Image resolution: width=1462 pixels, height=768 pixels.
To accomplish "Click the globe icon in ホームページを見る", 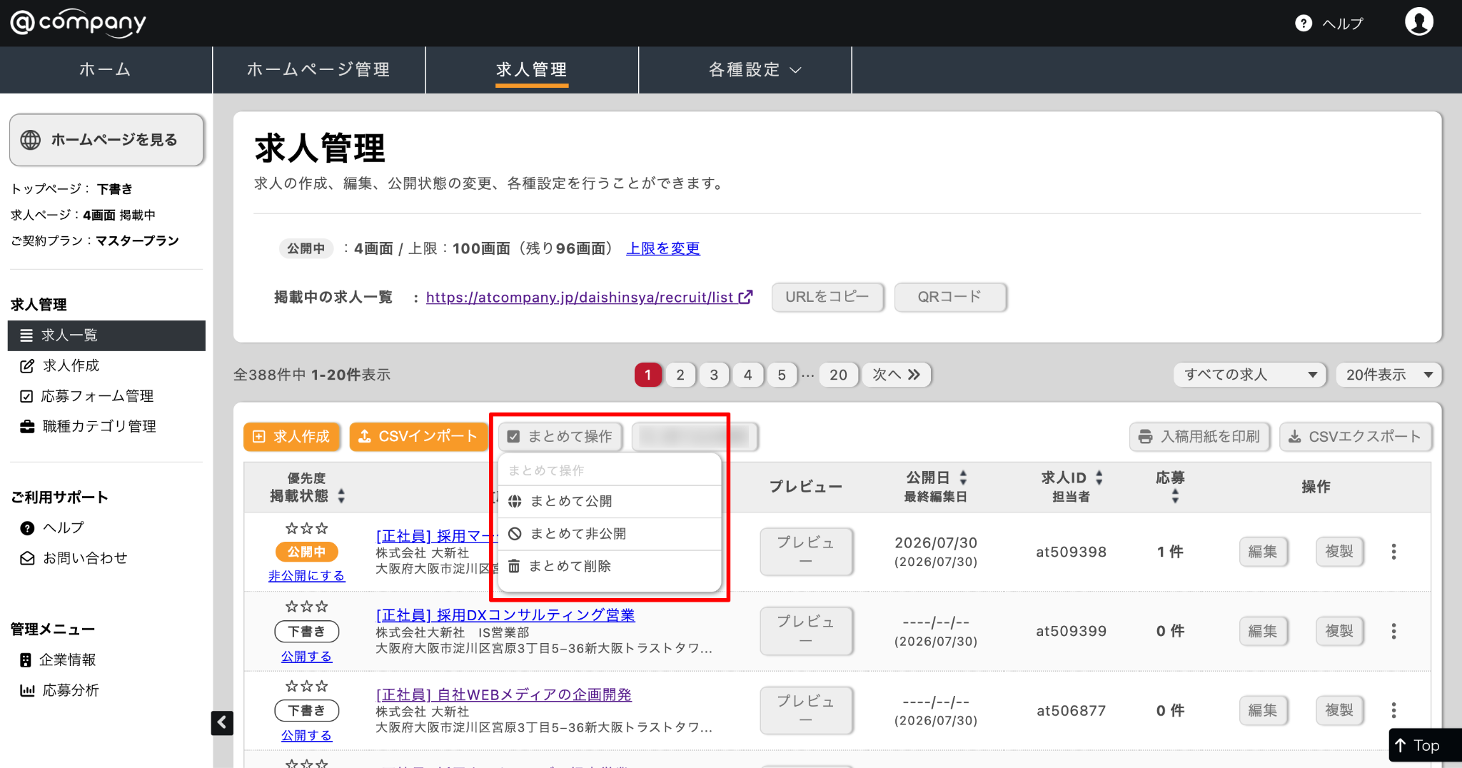I will (x=31, y=140).
